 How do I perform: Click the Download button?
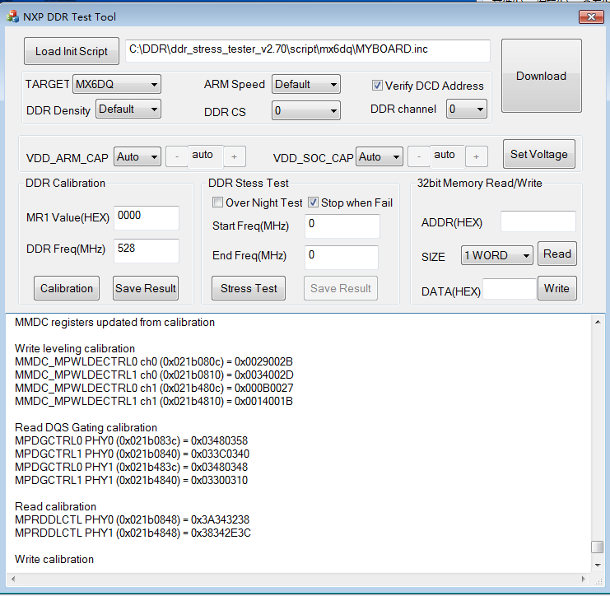541,76
